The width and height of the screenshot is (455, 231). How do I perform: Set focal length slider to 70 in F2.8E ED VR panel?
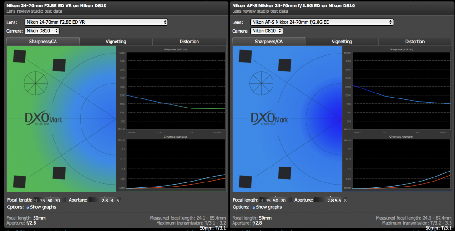[57, 200]
